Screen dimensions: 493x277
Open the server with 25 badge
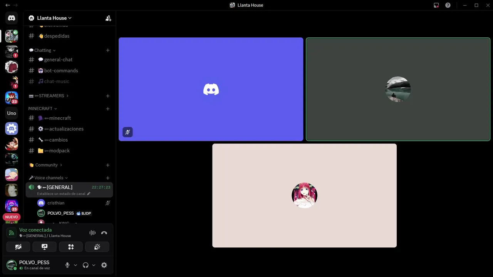click(12, 205)
